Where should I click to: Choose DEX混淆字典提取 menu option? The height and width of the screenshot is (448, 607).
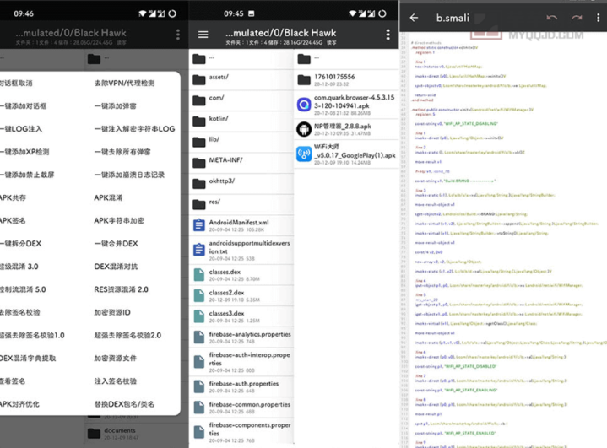pyautogui.click(x=28, y=359)
